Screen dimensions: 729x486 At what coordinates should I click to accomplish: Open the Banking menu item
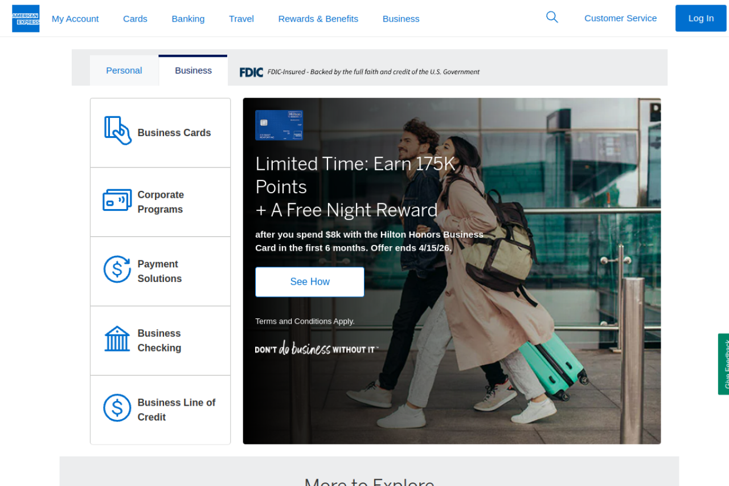point(188,19)
